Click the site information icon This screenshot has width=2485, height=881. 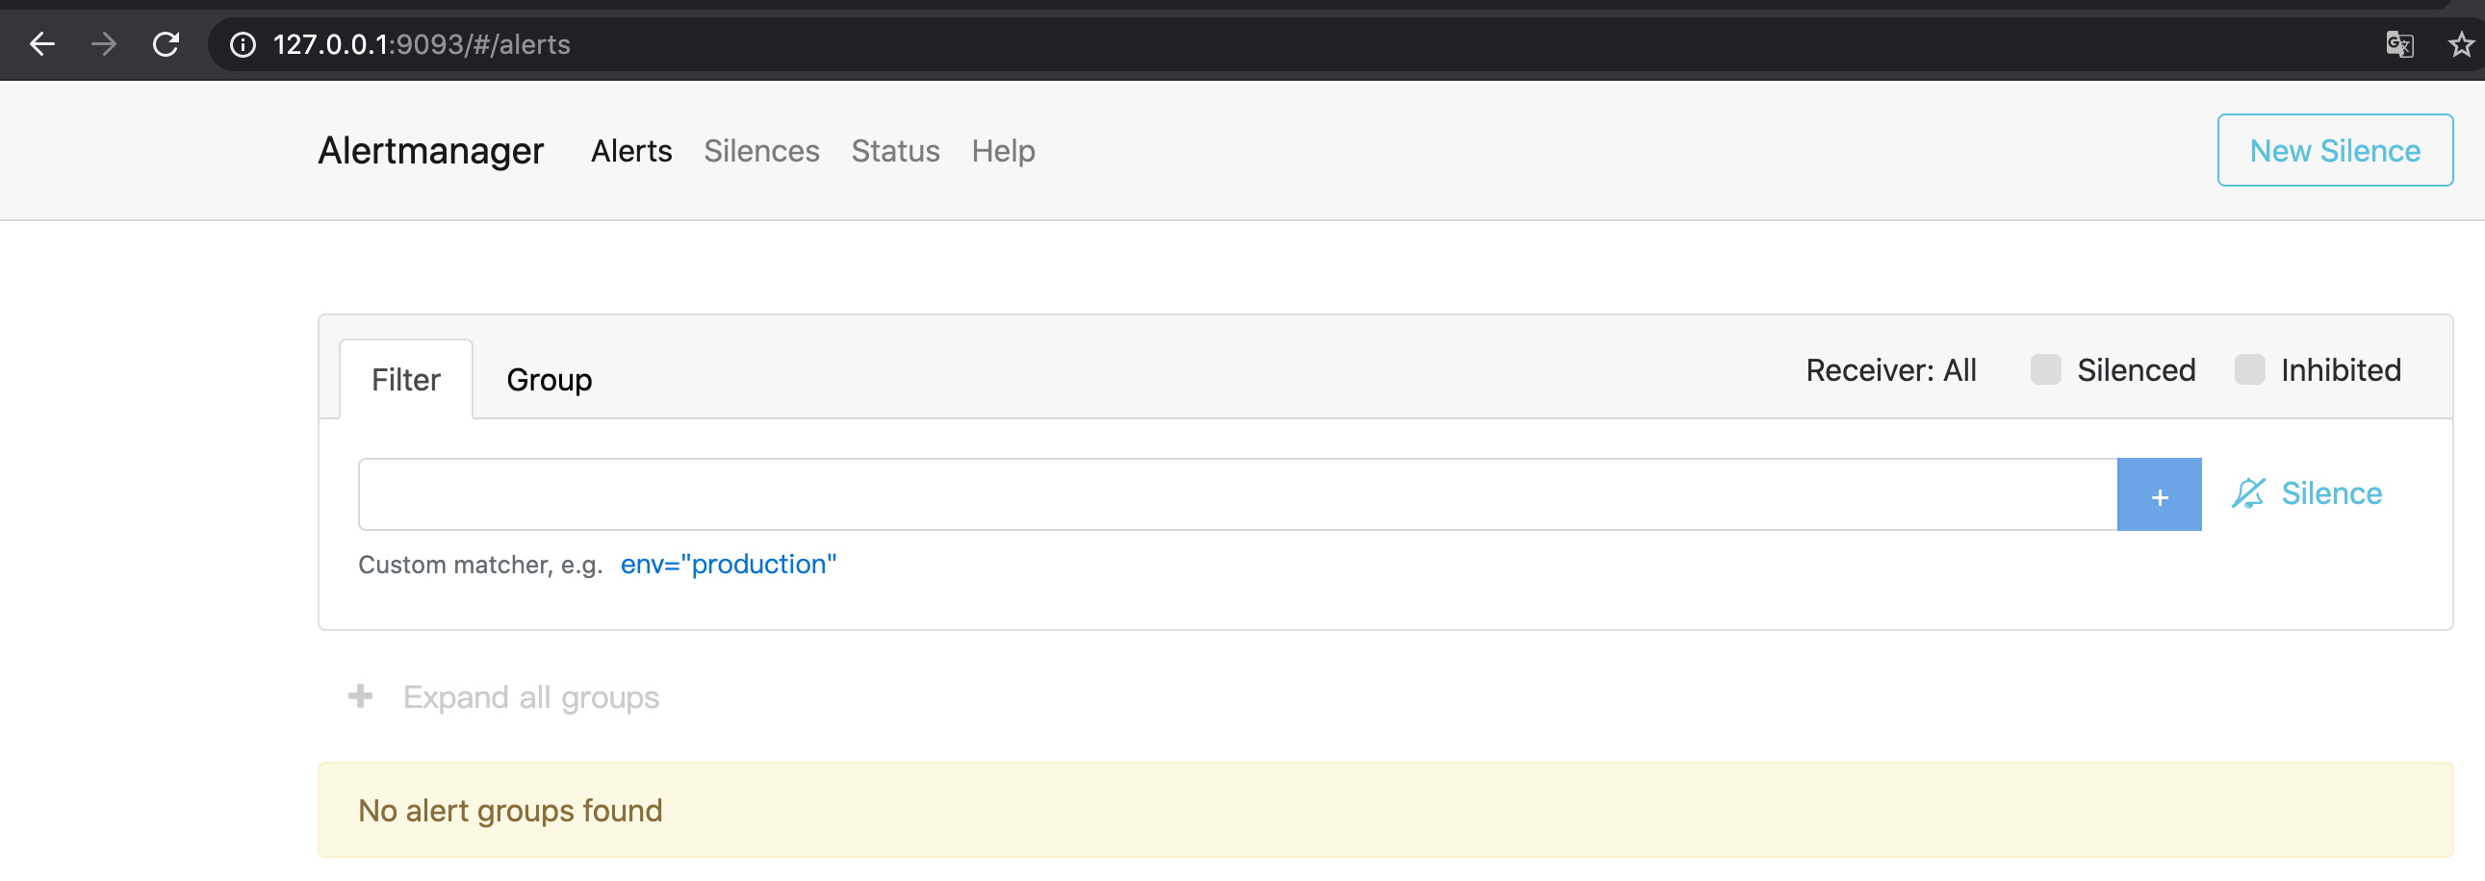(x=243, y=44)
